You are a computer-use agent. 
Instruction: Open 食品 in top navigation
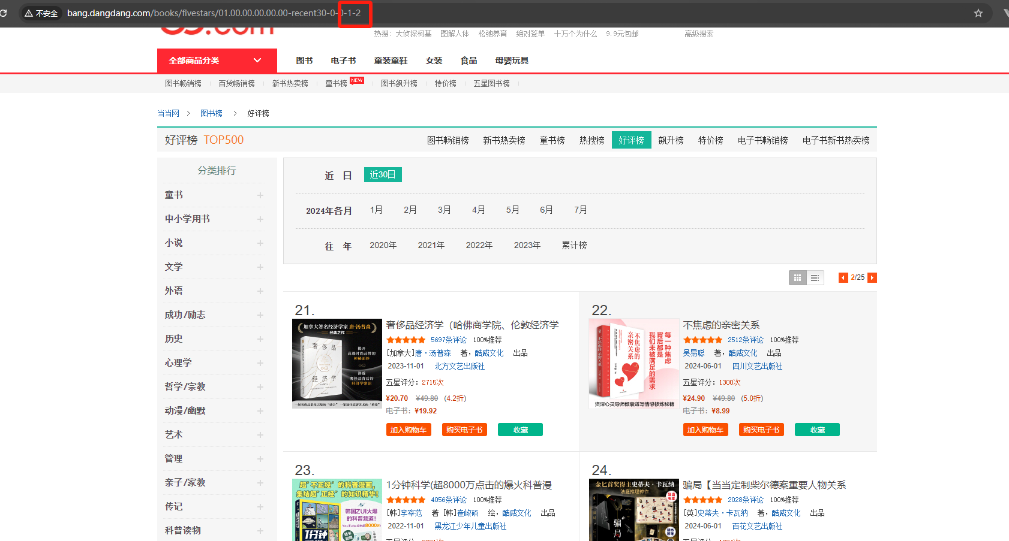[x=469, y=61]
